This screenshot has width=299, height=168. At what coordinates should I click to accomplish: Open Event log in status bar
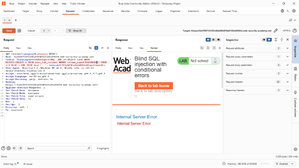click(10, 164)
